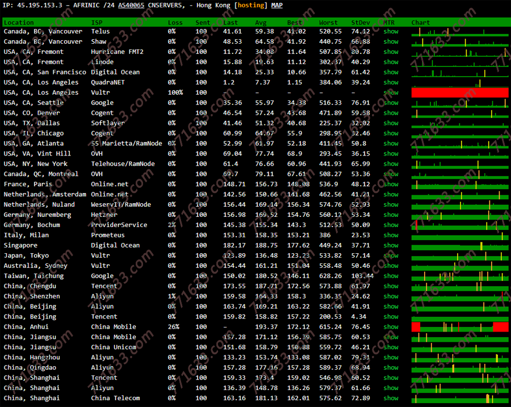Viewport: 511px width, 407px height.
Task: Click the Loss column header
Action: pyautogui.click(x=175, y=23)
